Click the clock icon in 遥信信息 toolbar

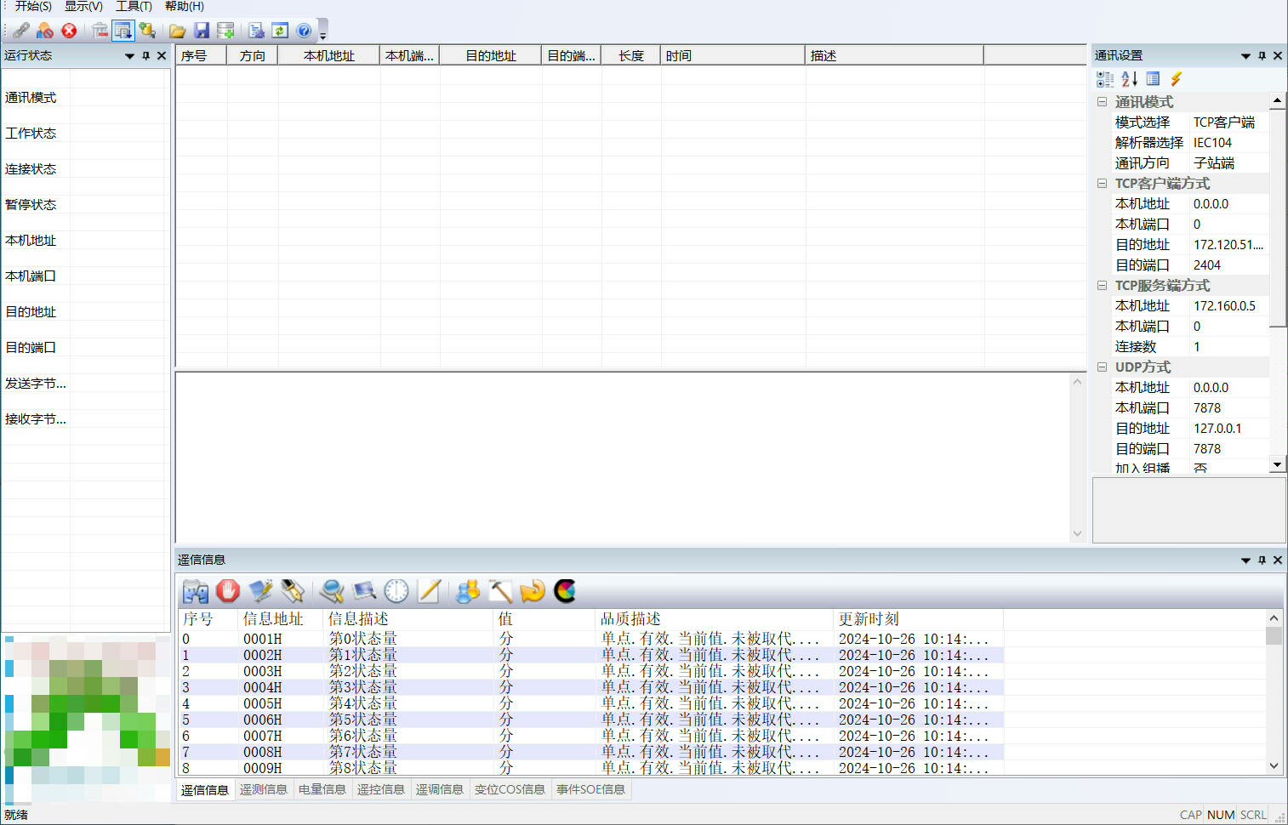(x=396, y=591)
